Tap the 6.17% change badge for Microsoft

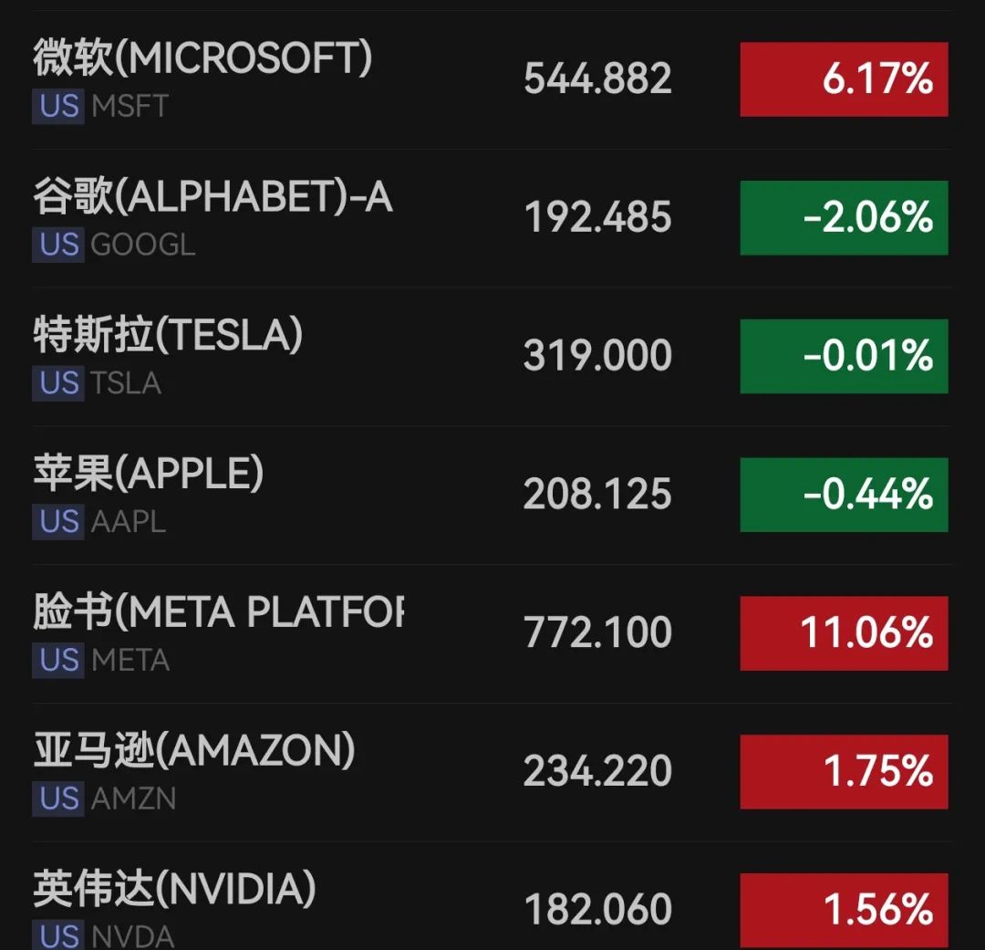[844, 79]
